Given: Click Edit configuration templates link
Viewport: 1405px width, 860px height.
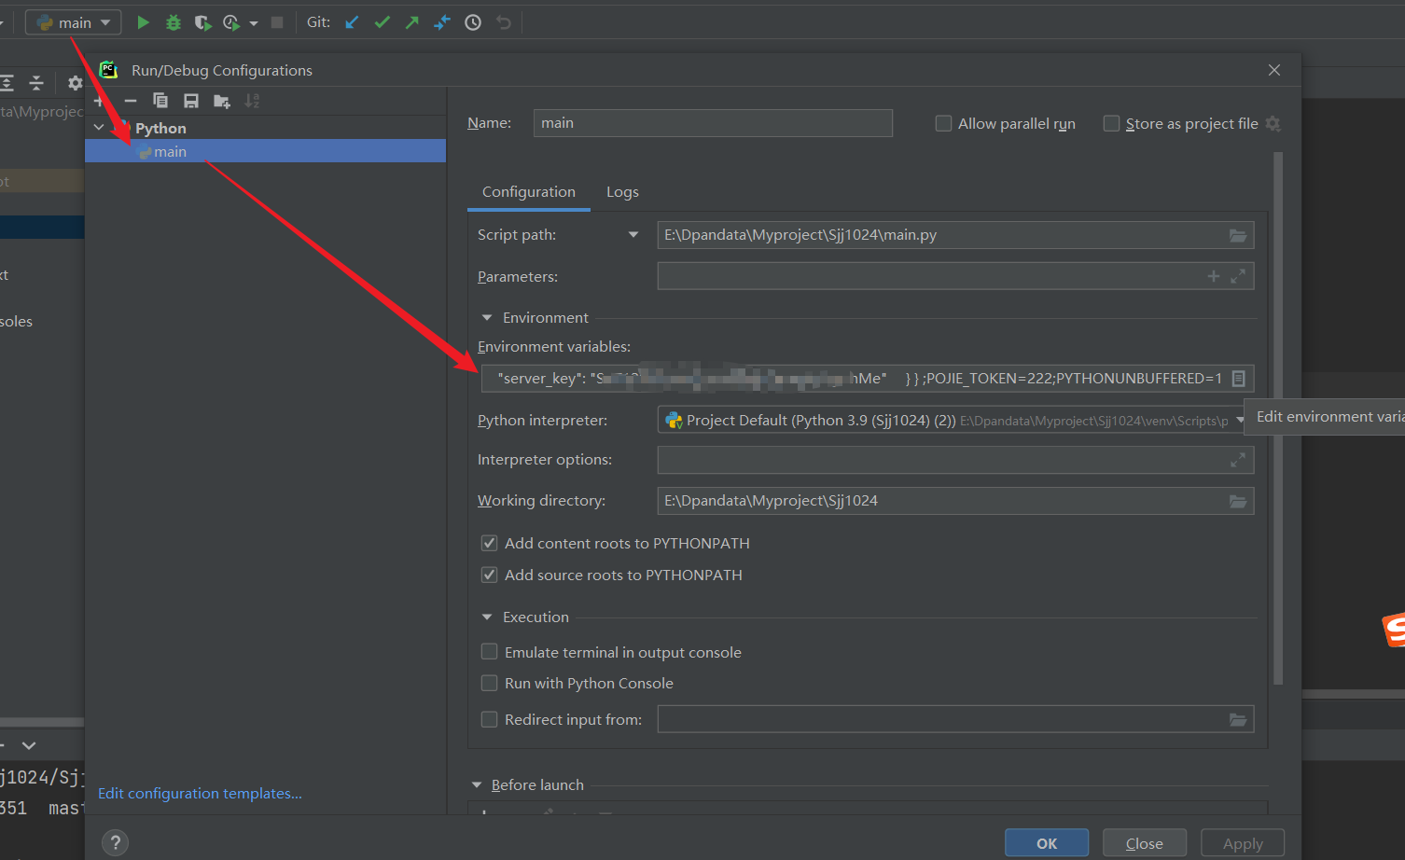Looking at the screenshot, I should click(x=200, y=793).
